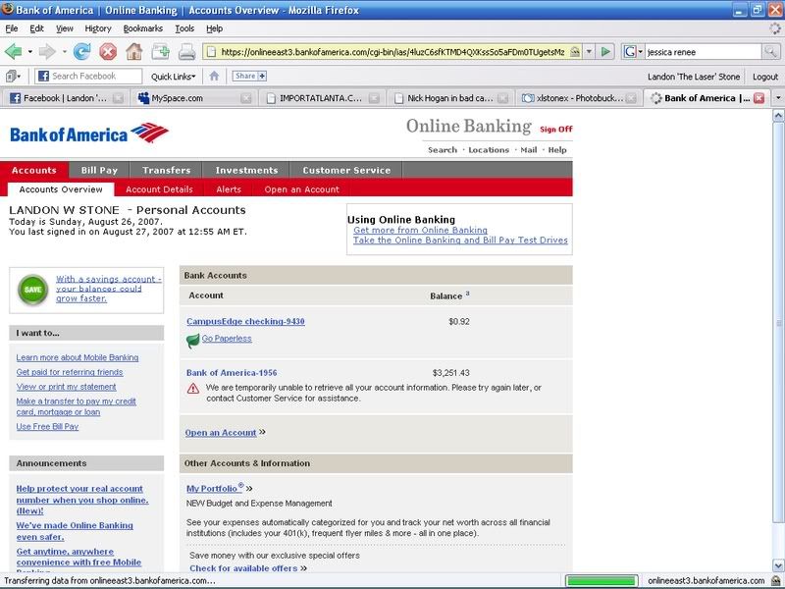This screenshot has height=589, width=785.
Task: Select the Account Details sub-tab
Action: (159, 189)
